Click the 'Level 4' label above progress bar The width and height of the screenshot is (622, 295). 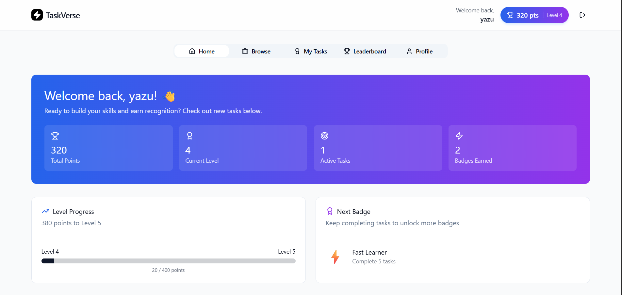[x=50, y=252]
